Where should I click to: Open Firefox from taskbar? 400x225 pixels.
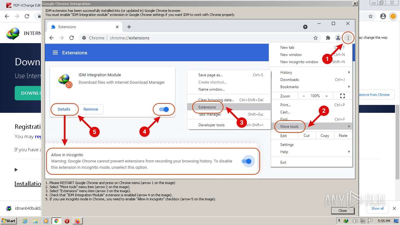[x=77, y=221]
